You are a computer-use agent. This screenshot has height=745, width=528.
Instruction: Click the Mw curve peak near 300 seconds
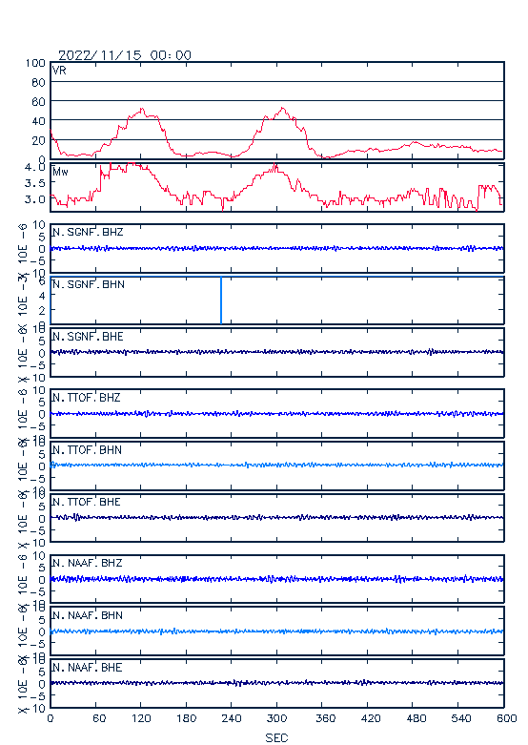coord(274,166)
